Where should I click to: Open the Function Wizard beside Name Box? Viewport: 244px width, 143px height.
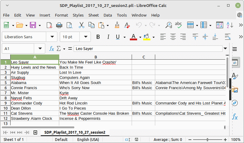[52, 49]
